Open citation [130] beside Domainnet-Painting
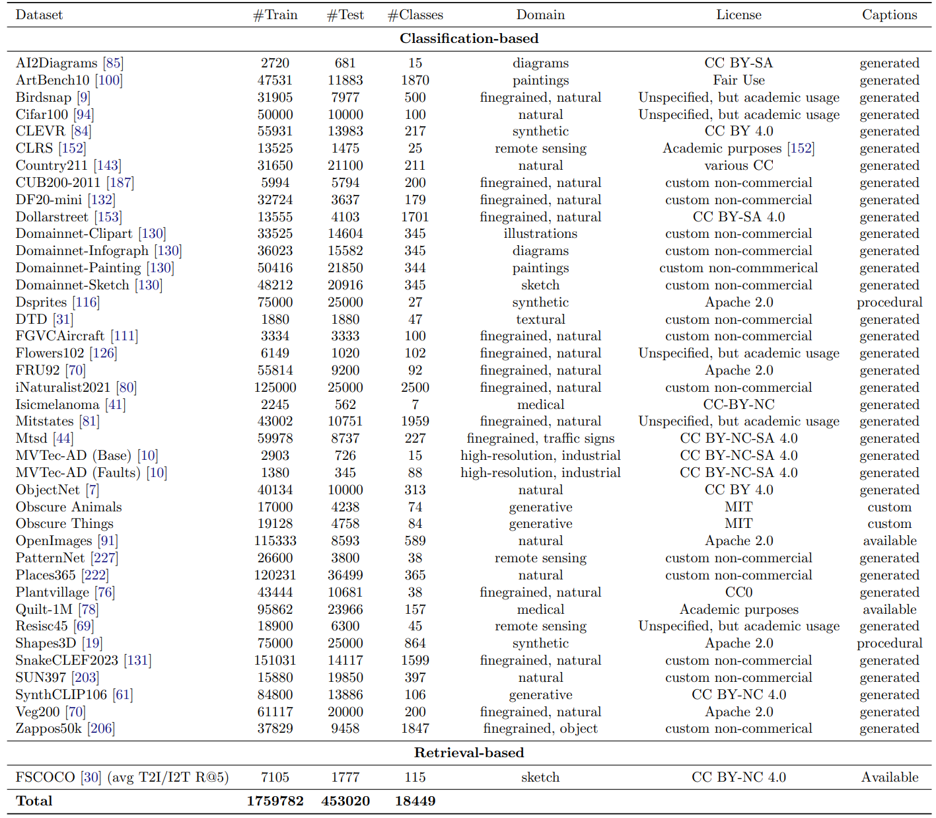The width and height of the screenshot is (936, 818). tap(161, 268)
